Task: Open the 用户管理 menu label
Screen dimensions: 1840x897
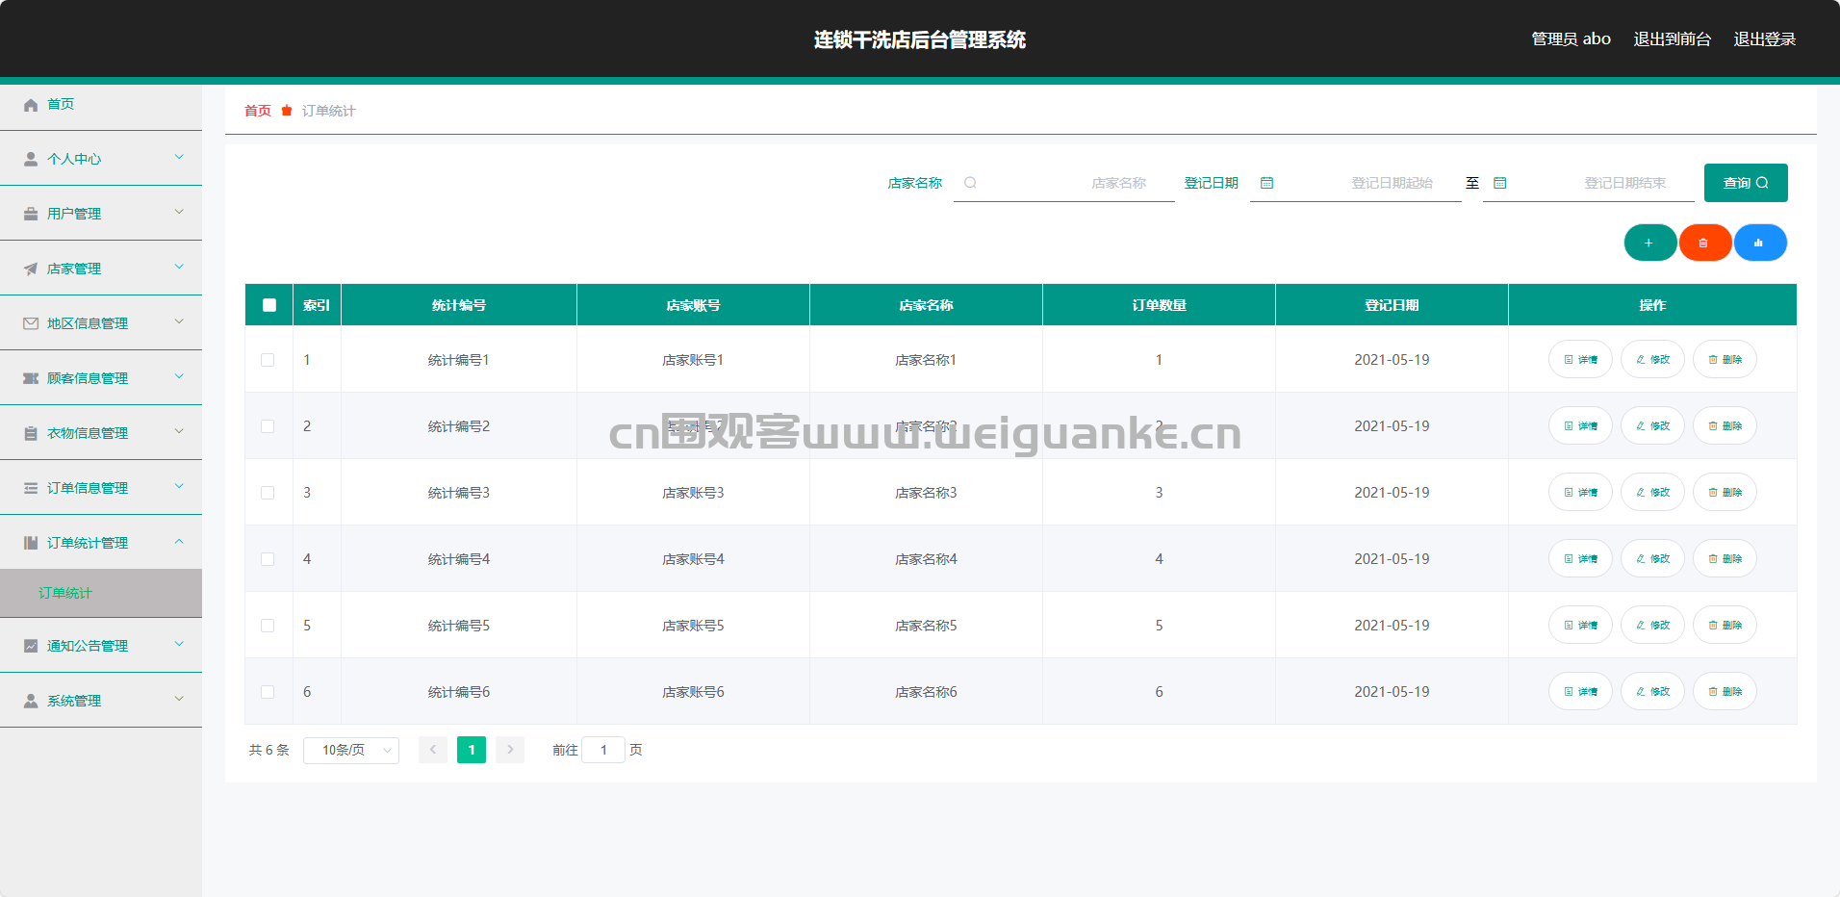Action: (x=74, y=214)
